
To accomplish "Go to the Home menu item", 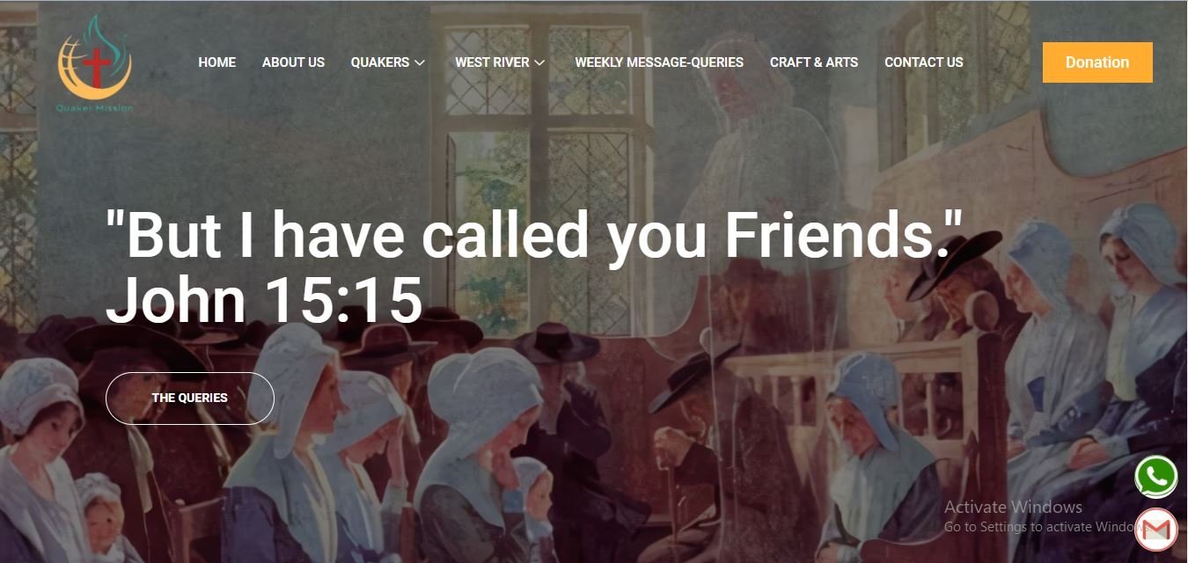I will [x=217, y=62].
